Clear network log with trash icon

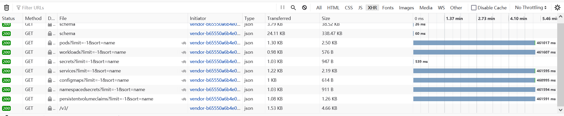tap(7, 8)
